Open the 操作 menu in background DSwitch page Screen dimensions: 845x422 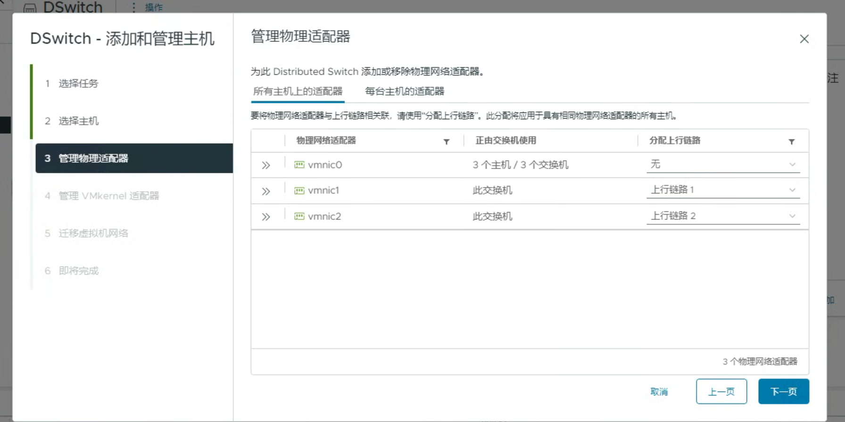coord(153,8)
